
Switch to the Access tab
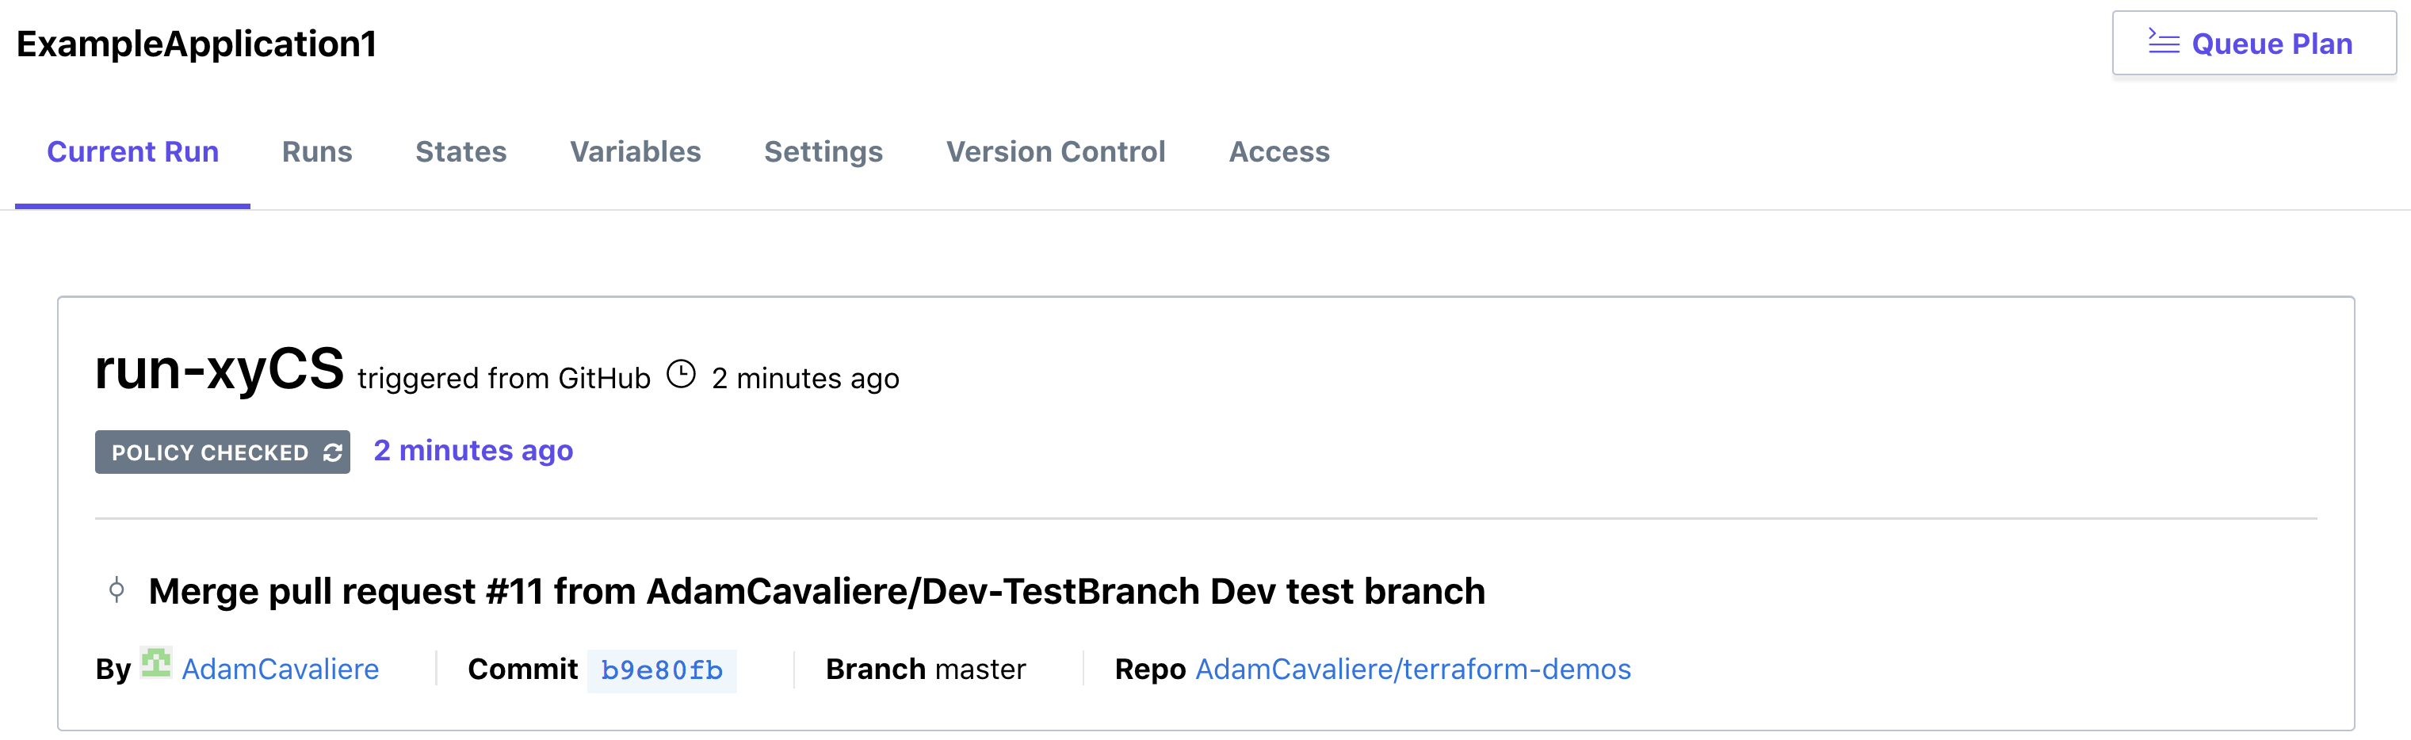[x=1278, y=151]
